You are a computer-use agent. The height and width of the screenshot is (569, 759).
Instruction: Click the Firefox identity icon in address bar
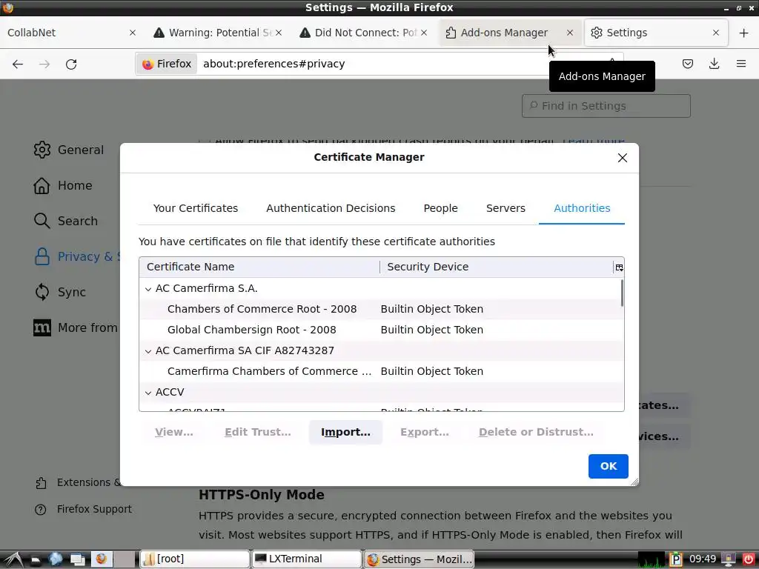tap(167, 64)
